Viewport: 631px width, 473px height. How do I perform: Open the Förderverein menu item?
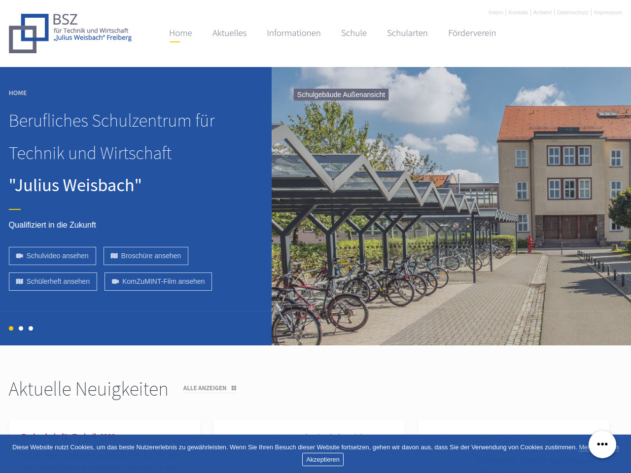472,33
